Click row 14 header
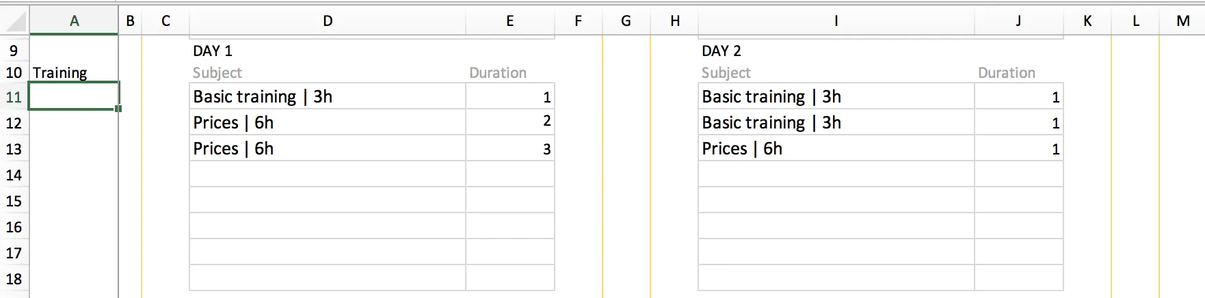Viewport: 1205px width, 298px height. [x=14, y=175]
